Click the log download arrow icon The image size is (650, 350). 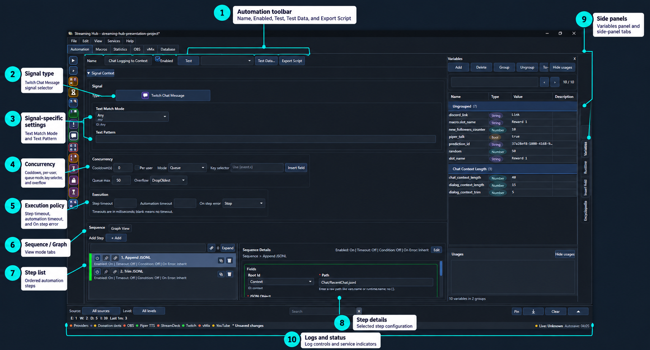(x=533, y=312)
